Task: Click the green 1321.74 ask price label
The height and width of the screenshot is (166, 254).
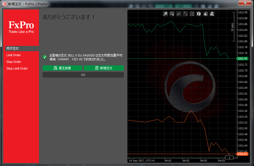Action: 242,58
